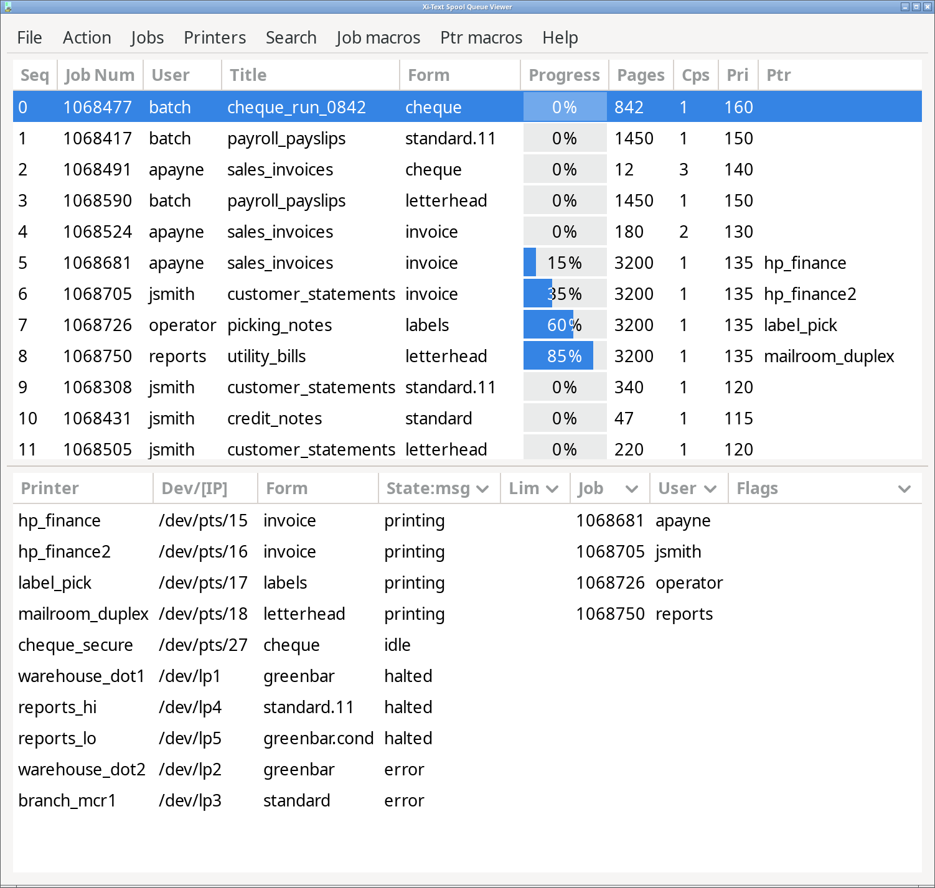Open the Action menu
This screenshot has height=888, width=935.
87,37
